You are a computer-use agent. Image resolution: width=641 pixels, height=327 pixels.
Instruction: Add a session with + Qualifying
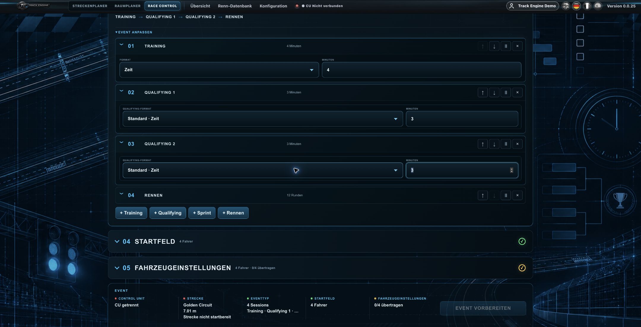pyautogui.click(x=168, y=213)
